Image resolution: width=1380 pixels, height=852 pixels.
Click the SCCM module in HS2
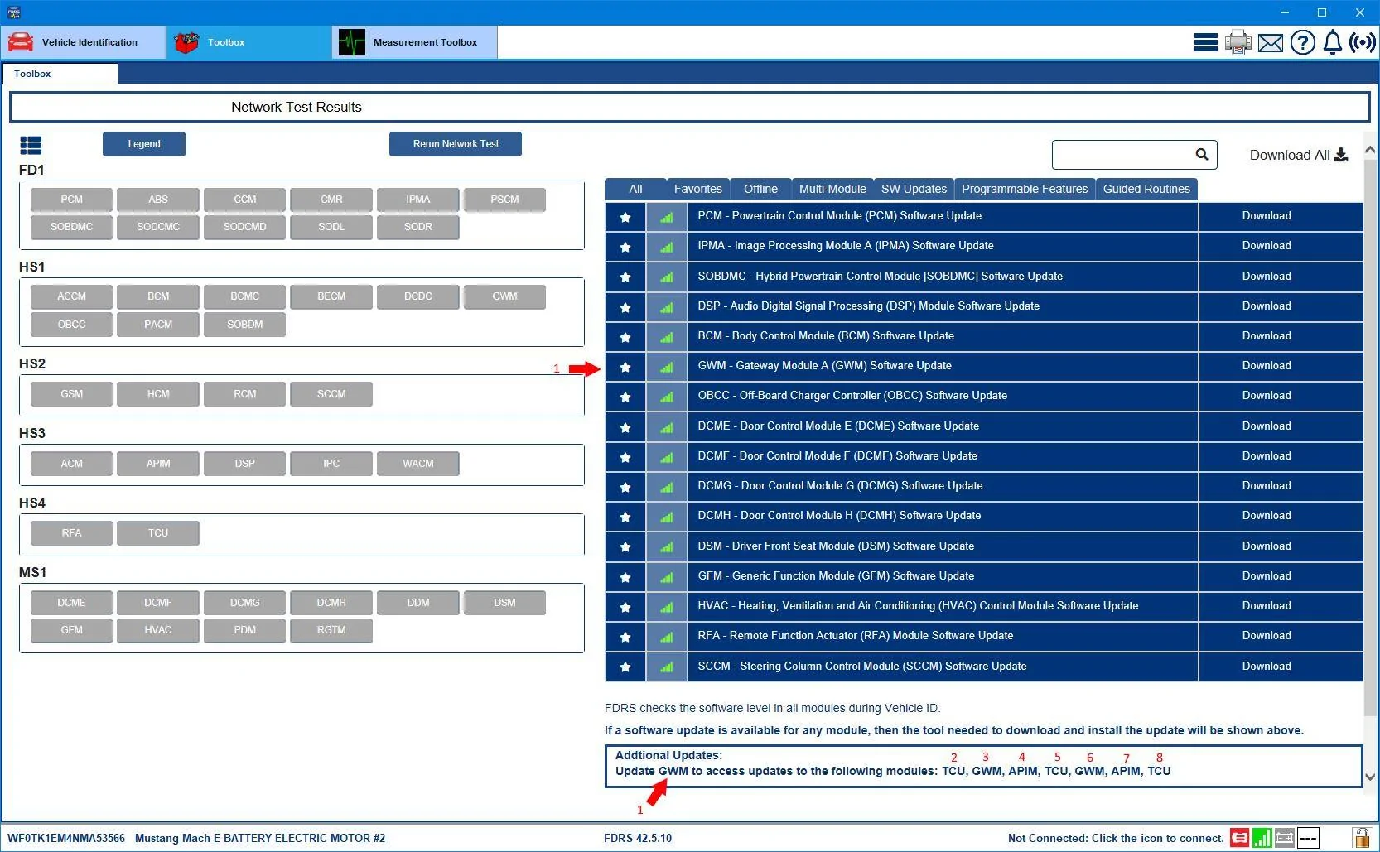(x=331, y=394)
